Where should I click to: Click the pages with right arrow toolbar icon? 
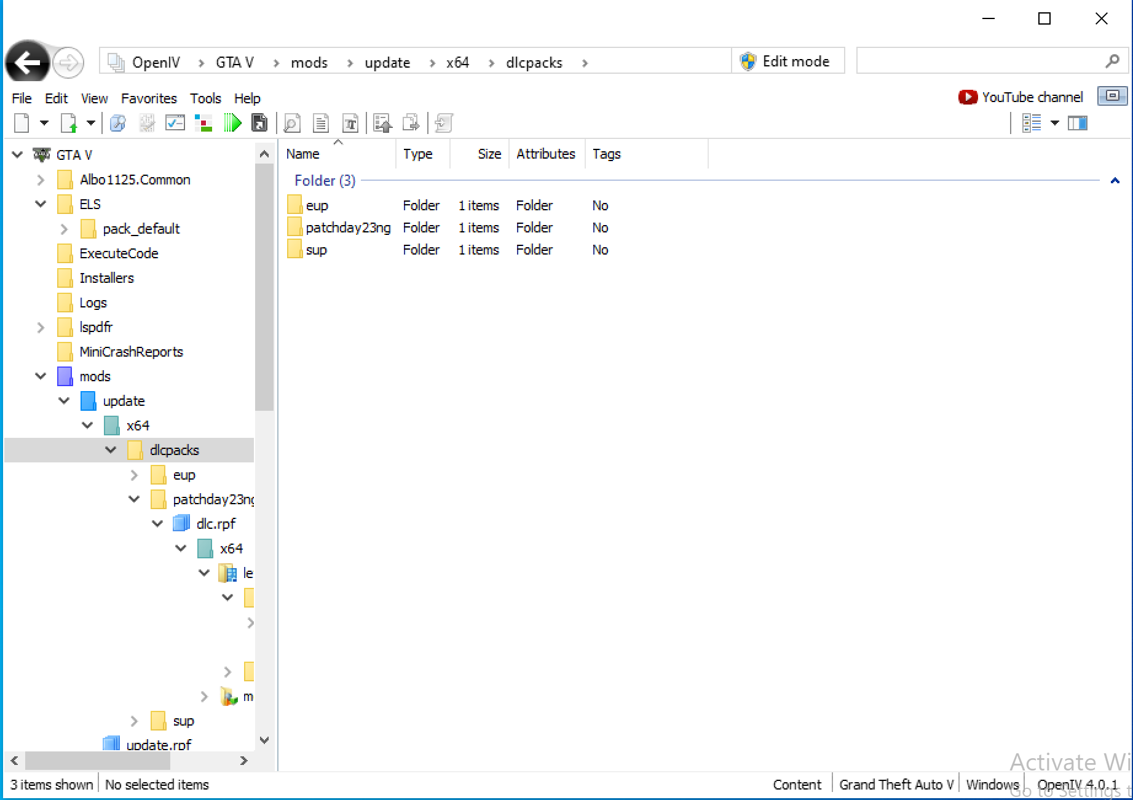coord(411,123)
